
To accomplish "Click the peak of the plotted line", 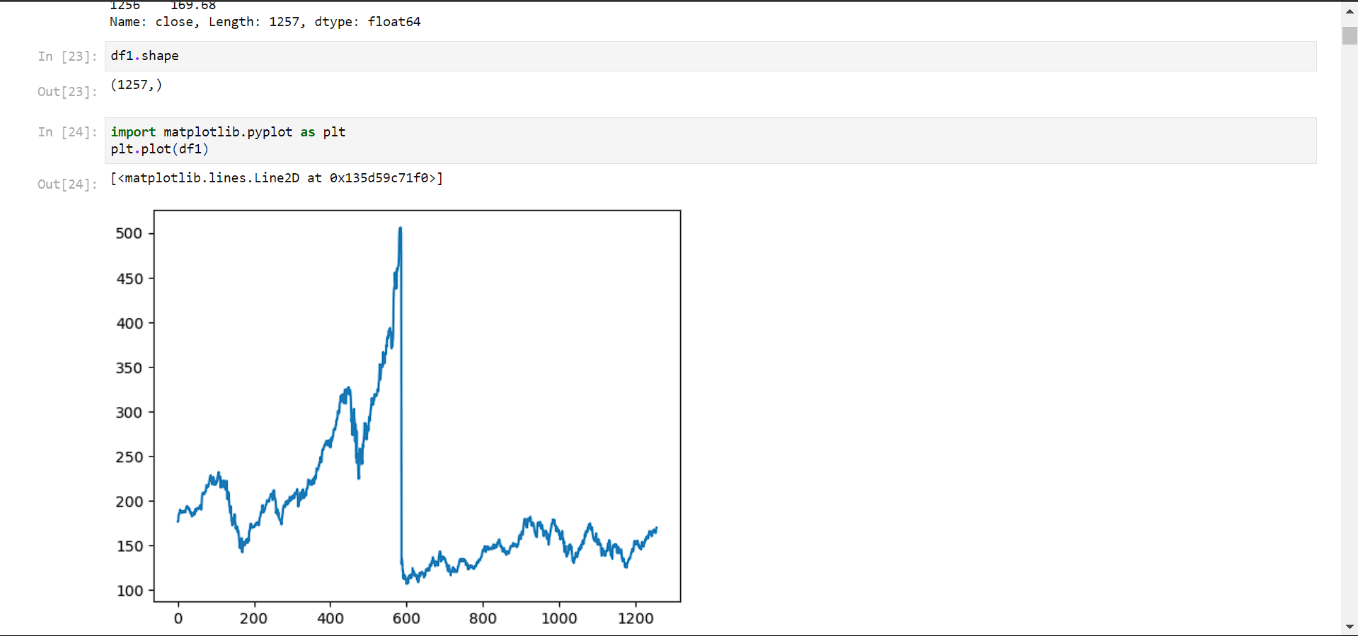I will point(401,228).
